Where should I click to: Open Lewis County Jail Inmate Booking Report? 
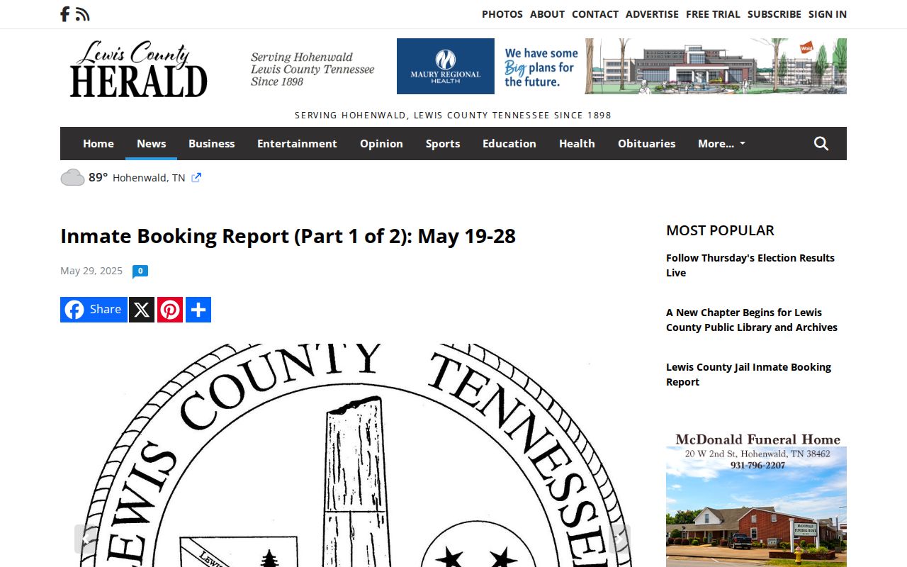click(748, 374)
